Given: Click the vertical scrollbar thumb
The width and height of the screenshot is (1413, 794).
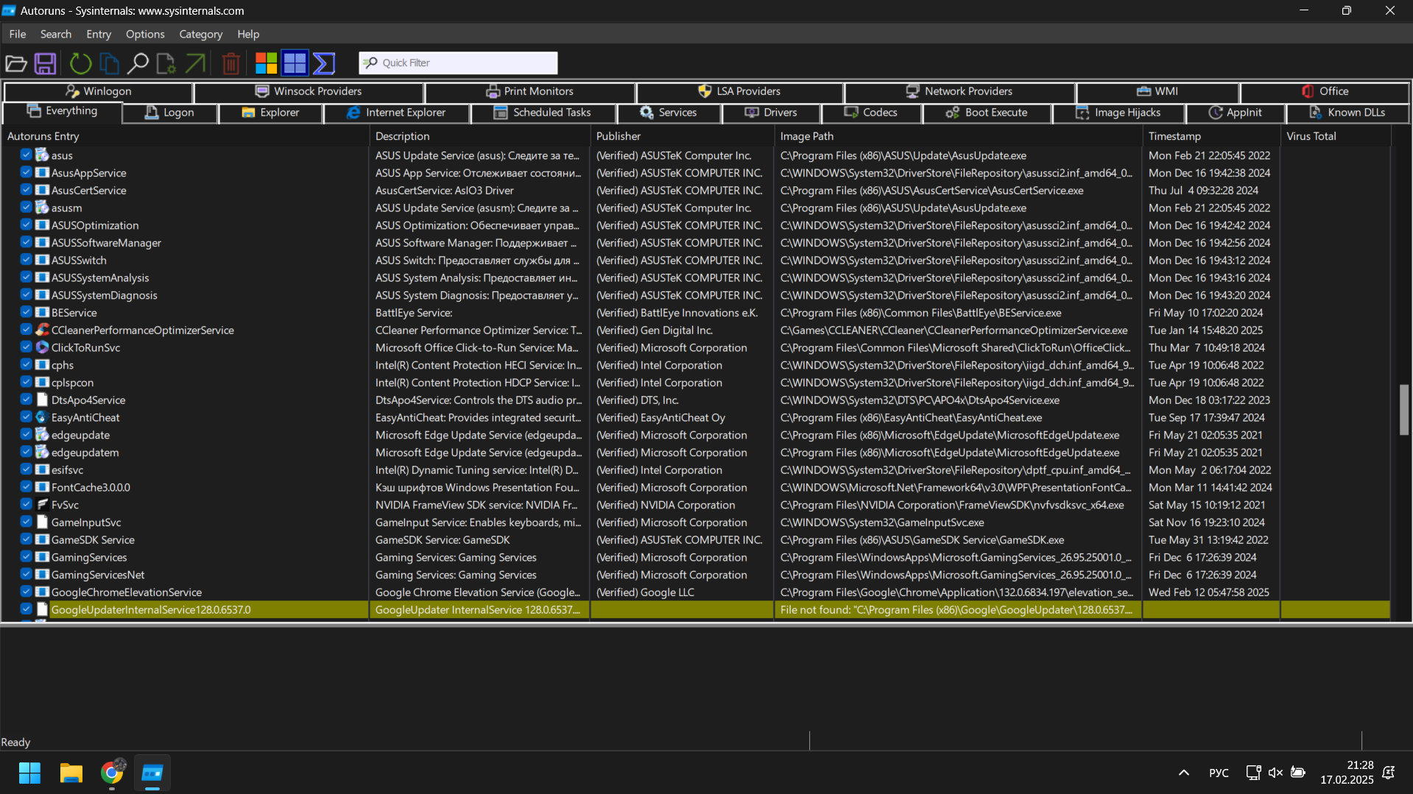Looking at the screenshot, I should 1403,409.
